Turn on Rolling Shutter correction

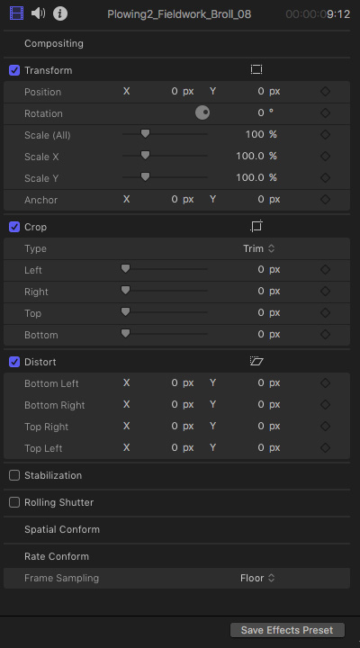(14, 502)
